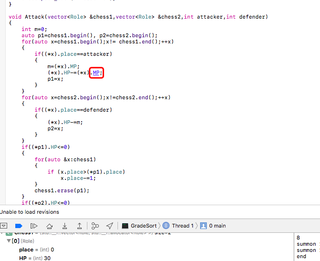Click 'if((*x).place==defender)' condition line
Screen dimensions: 320x261
click(x=73, y=110)
